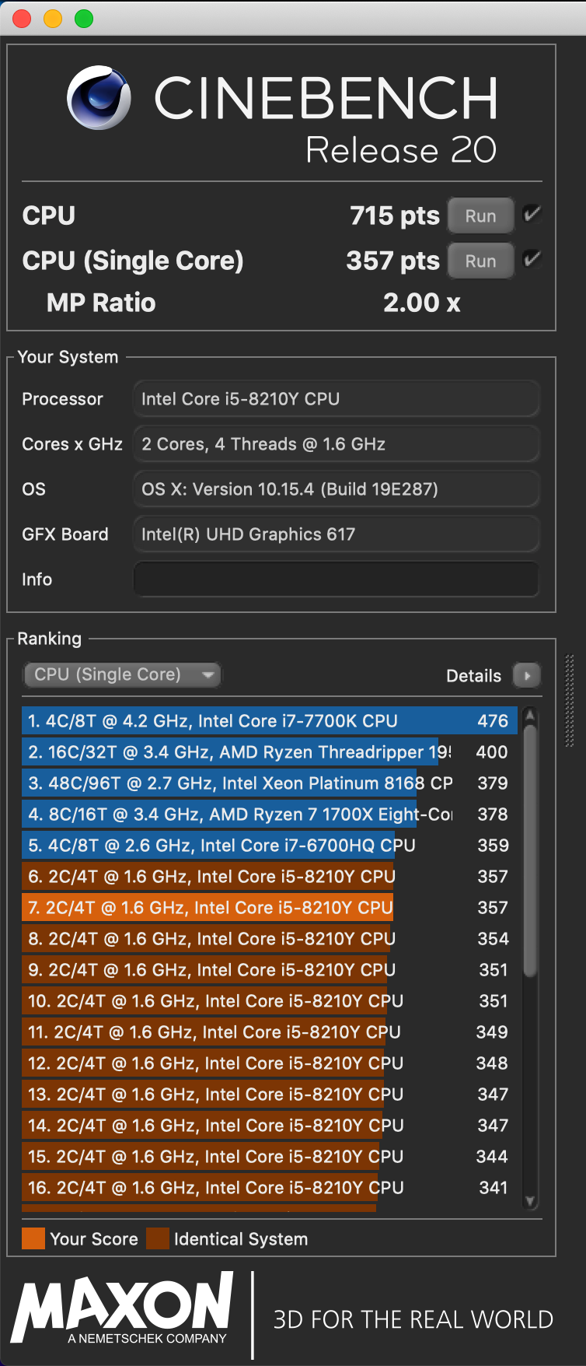Click the Info text field

pos(336,579)
